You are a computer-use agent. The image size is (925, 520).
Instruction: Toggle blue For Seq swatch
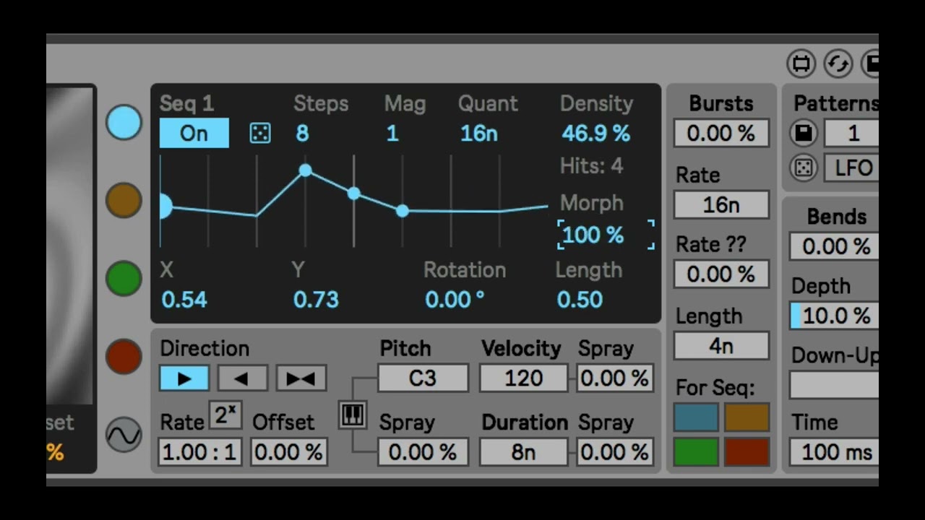click(x=696, y=417)
